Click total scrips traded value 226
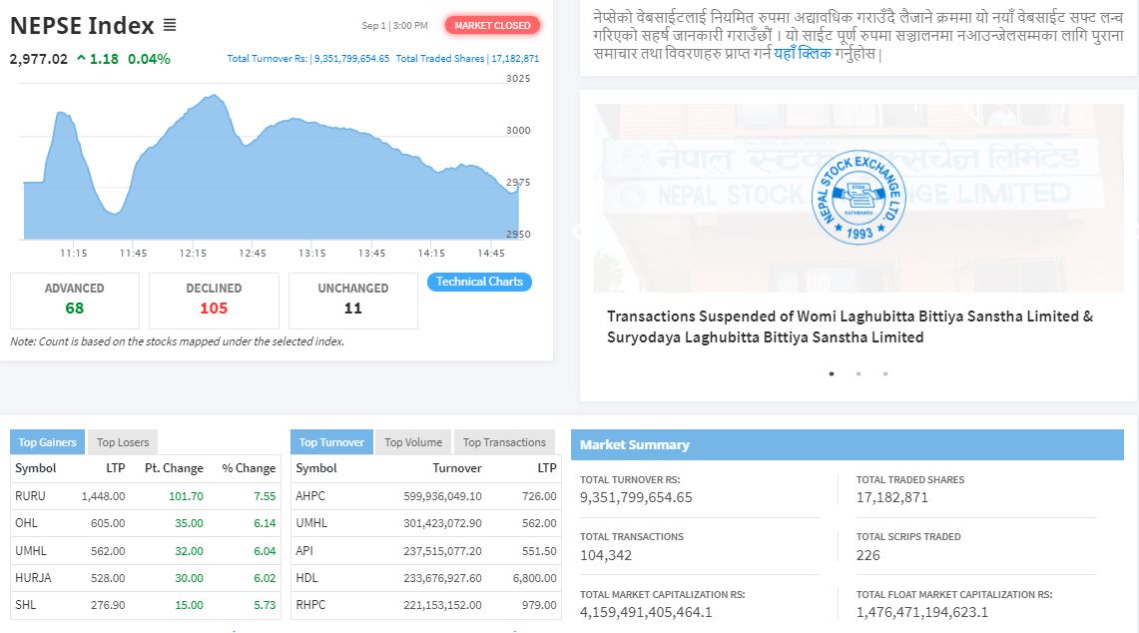The image size is (1139, 633). (x=868, y=555)
